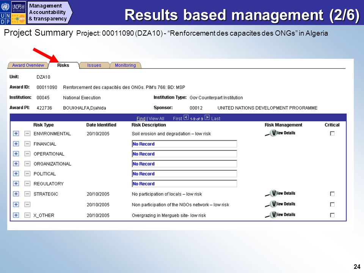
Task: Mark Soil erosion risk as Critical
Action: point(332,133)
